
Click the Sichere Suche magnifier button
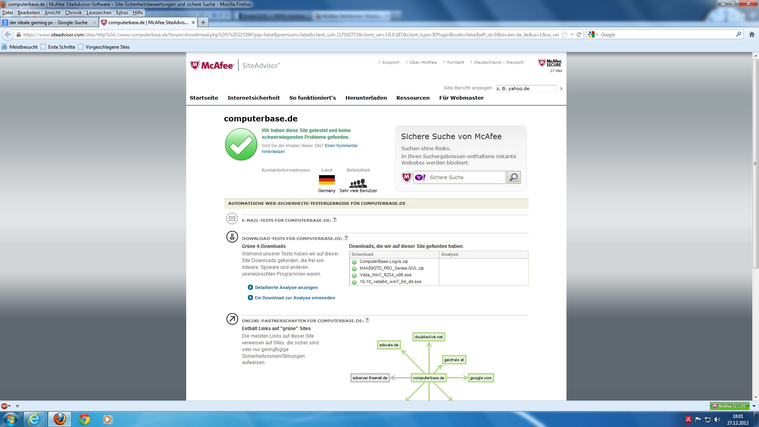coord(514,178)
